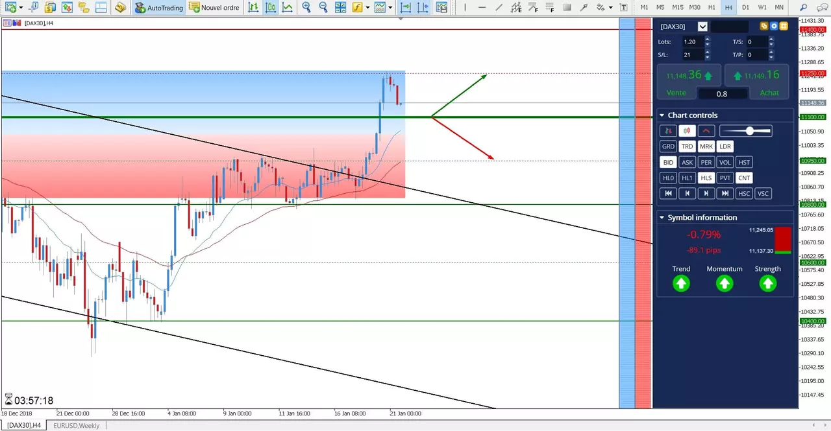Click the Lots input field
The width and height of the screenshot is (831, 431).
(x=692, y=41)
